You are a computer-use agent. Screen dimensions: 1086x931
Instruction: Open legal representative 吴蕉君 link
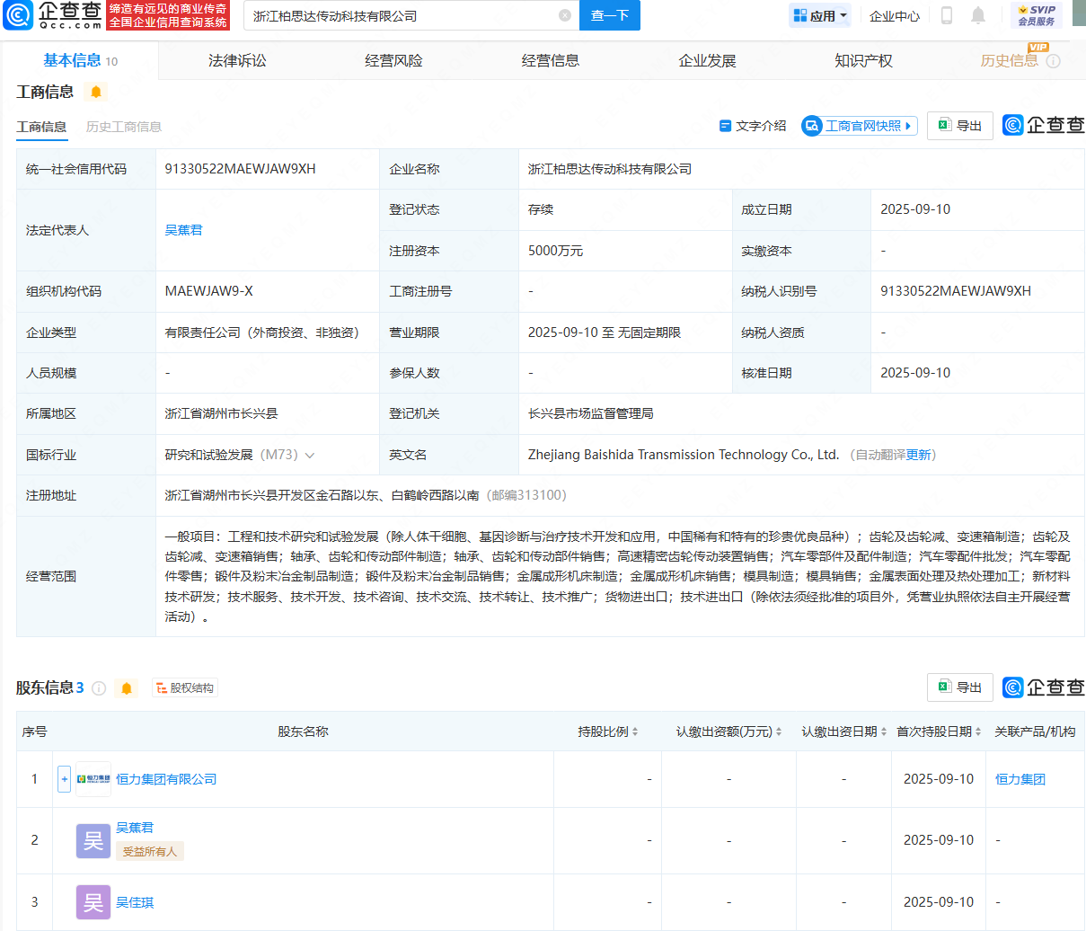(x=184, y=230)
